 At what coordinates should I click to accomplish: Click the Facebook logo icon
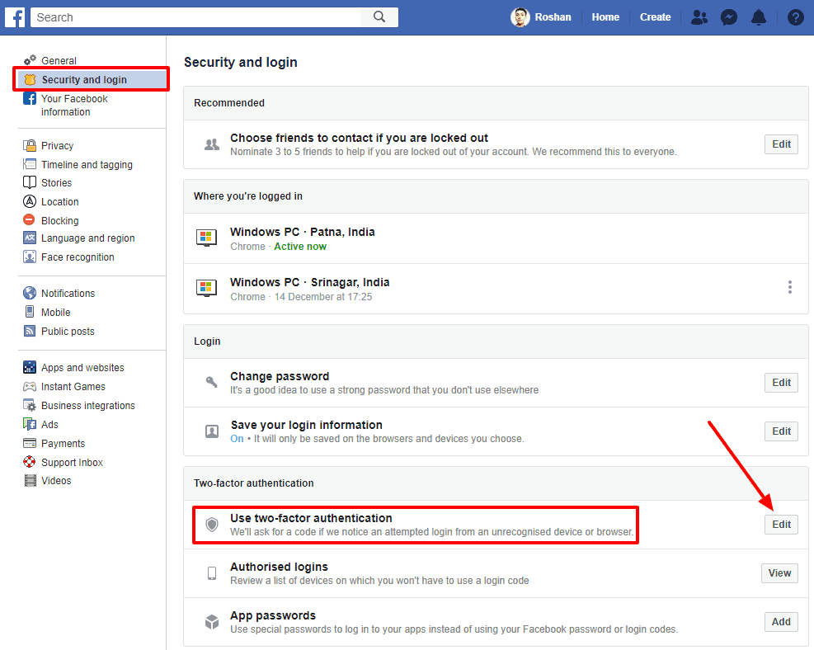(x=16, y=16)
